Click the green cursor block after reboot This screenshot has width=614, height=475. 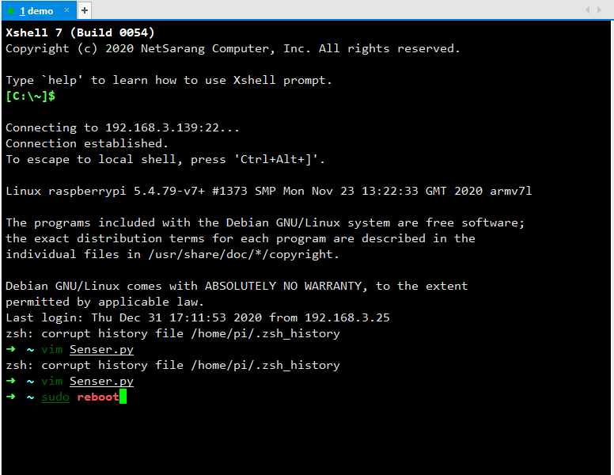tap(123, 397)
